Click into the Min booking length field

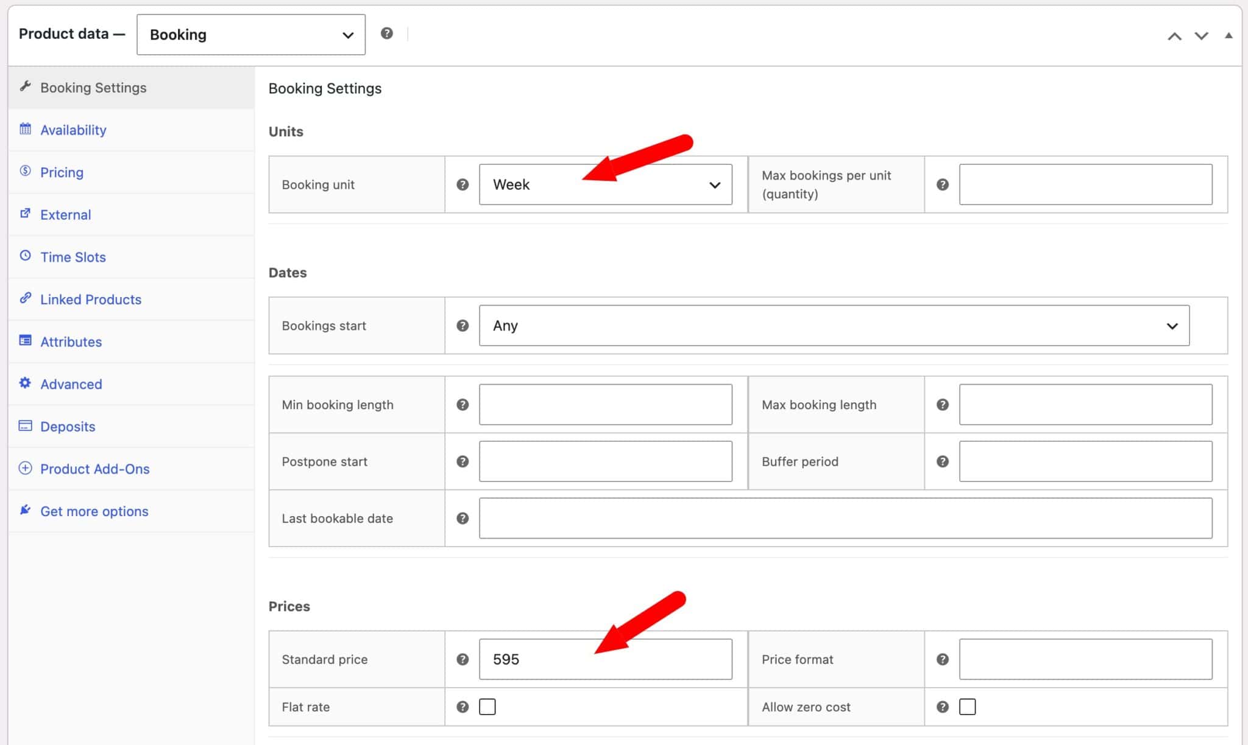(606, 404)
